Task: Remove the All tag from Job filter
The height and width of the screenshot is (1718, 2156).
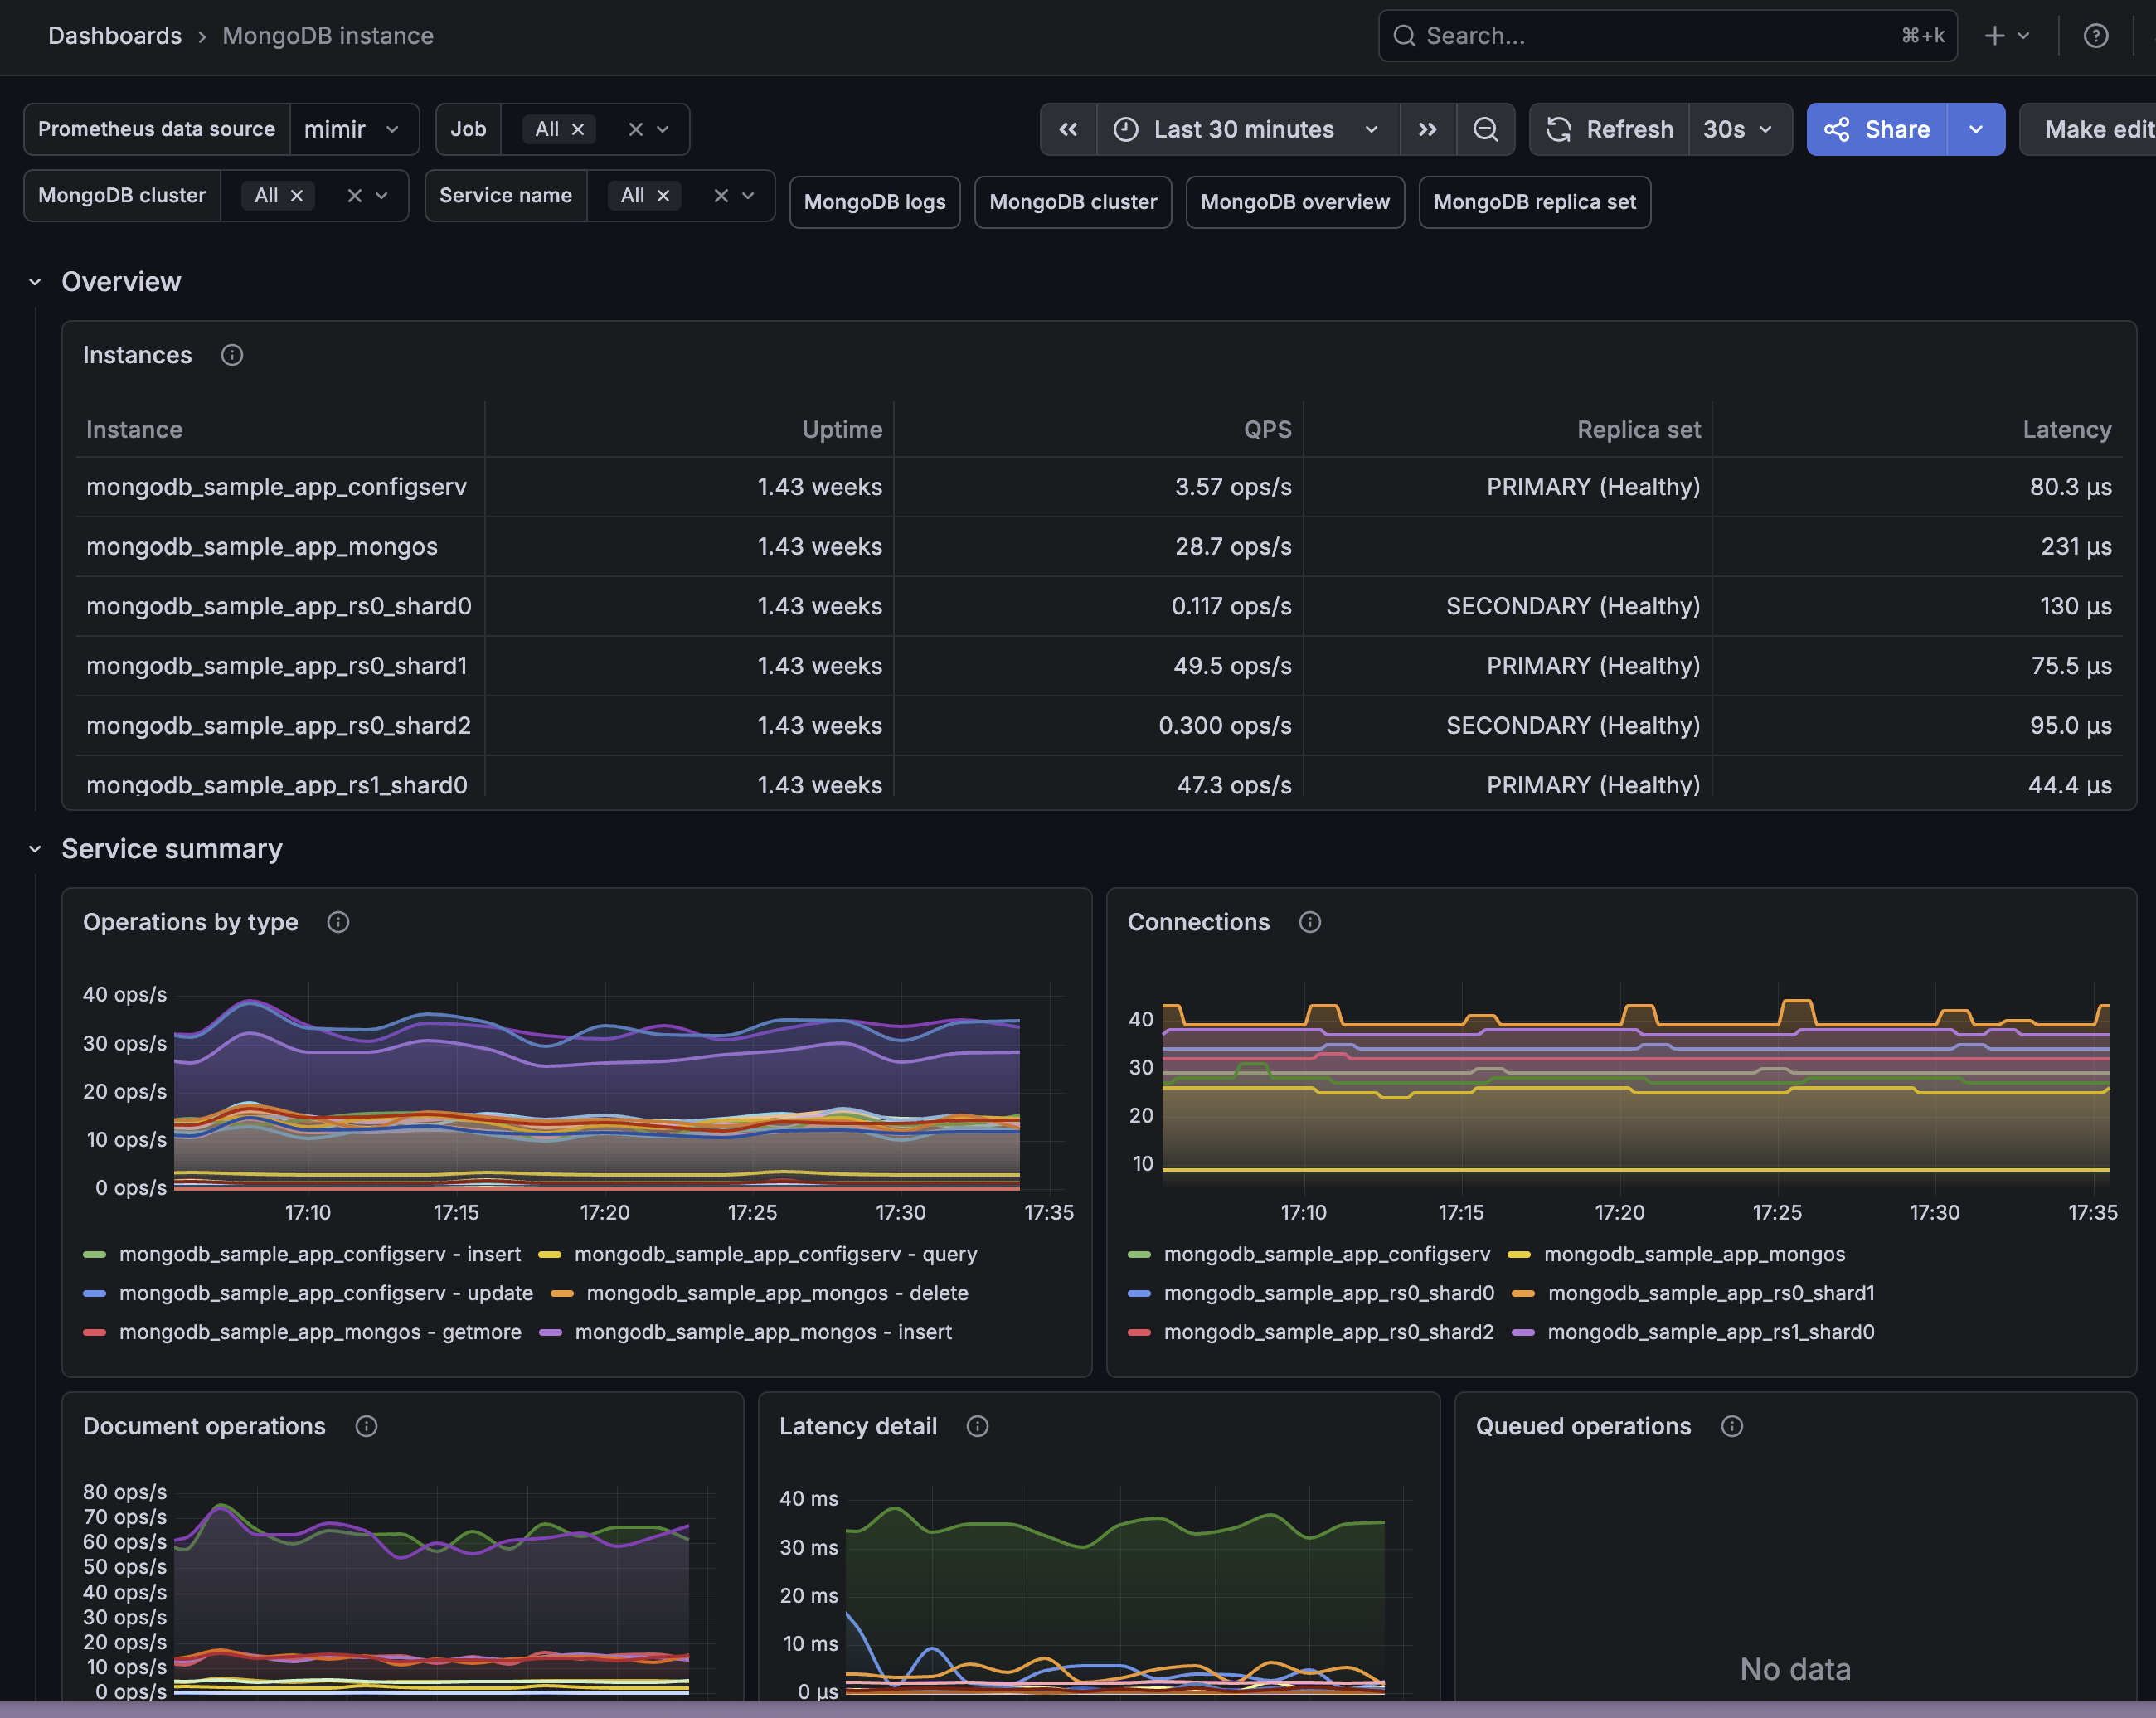Action: 578,129
